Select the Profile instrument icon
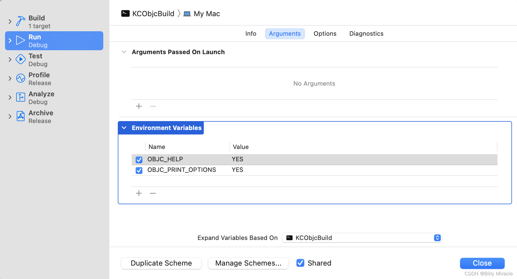Viewport: 517px width, 279px height. point(21,78)
